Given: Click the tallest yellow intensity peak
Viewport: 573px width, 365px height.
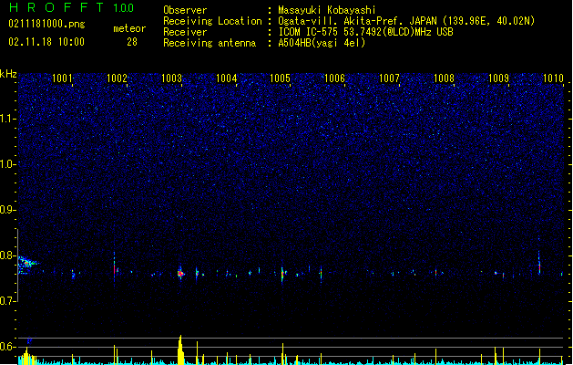Looking at the screenshot, I should pyautogui.click(x=180, y=349).
